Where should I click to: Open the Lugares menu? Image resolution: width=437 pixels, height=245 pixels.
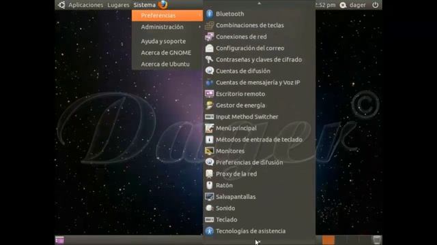tap(118, 5)
